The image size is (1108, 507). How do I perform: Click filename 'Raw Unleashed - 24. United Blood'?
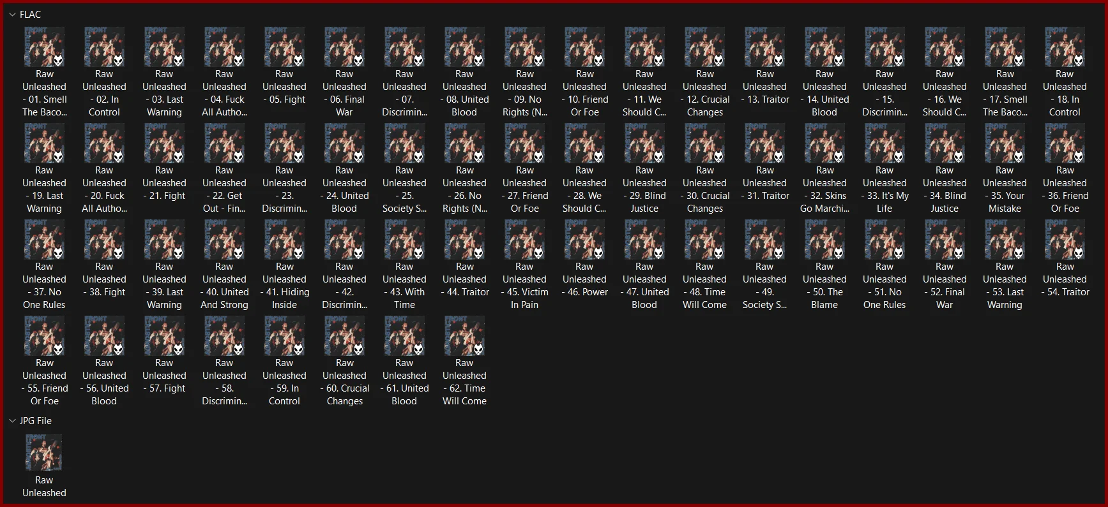[x=344, y=189]
